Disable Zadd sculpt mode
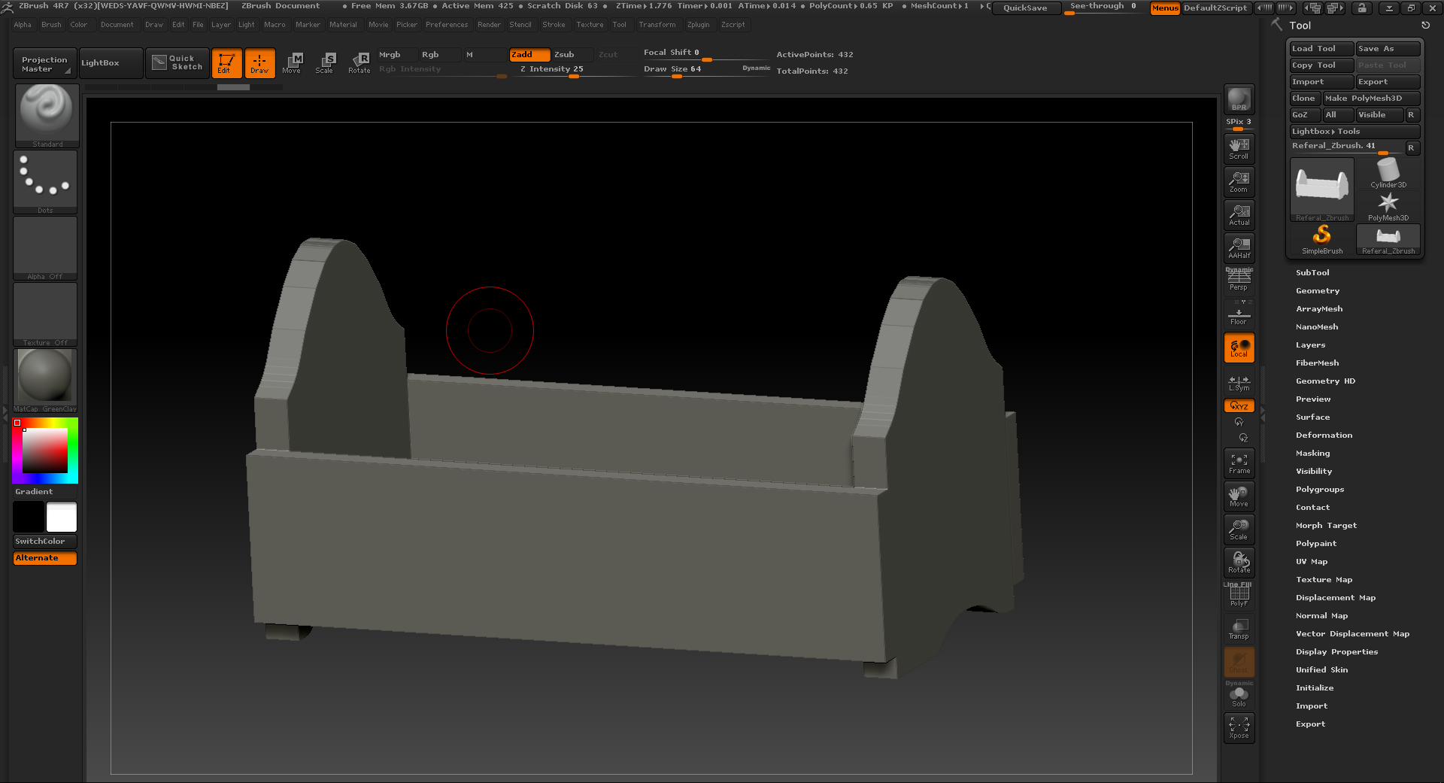This screenshot has width=1444, height=783. point(529,55)
